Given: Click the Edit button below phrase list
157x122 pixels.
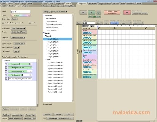Looking at the screenshot, I should click(69, 115).
